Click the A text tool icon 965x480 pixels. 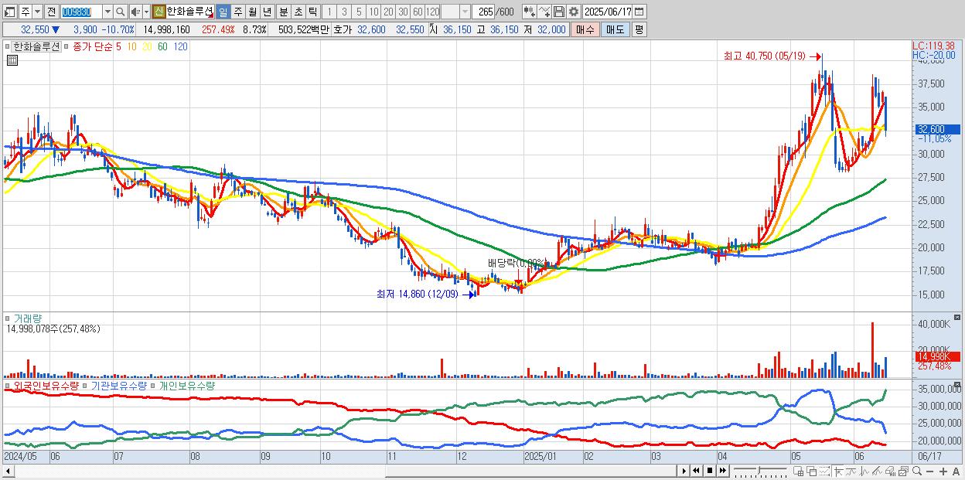(x=956, y=471)
